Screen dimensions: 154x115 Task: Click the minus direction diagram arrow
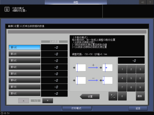coord(93,80)
